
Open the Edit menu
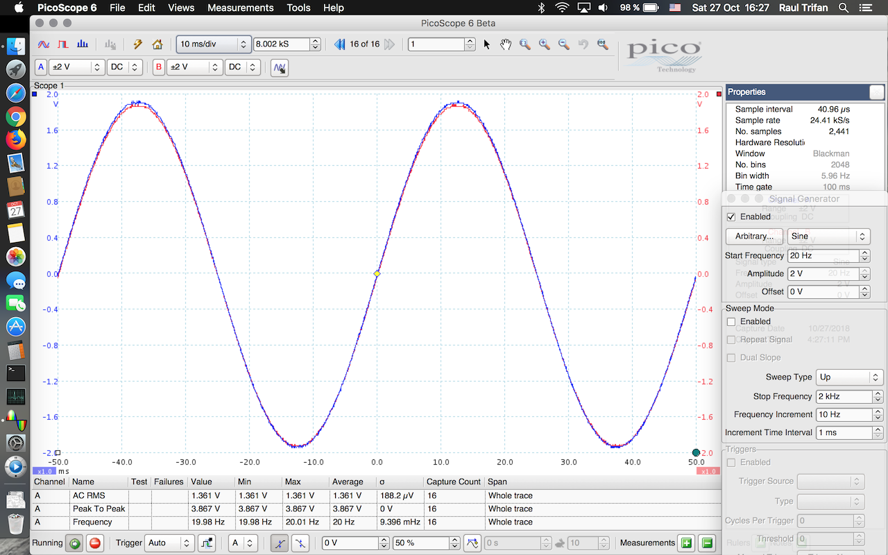(x=146, y=8)
